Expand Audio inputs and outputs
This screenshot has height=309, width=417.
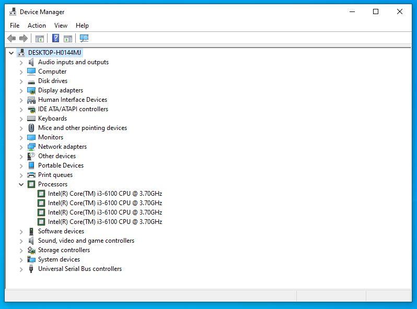pos(21,63)
